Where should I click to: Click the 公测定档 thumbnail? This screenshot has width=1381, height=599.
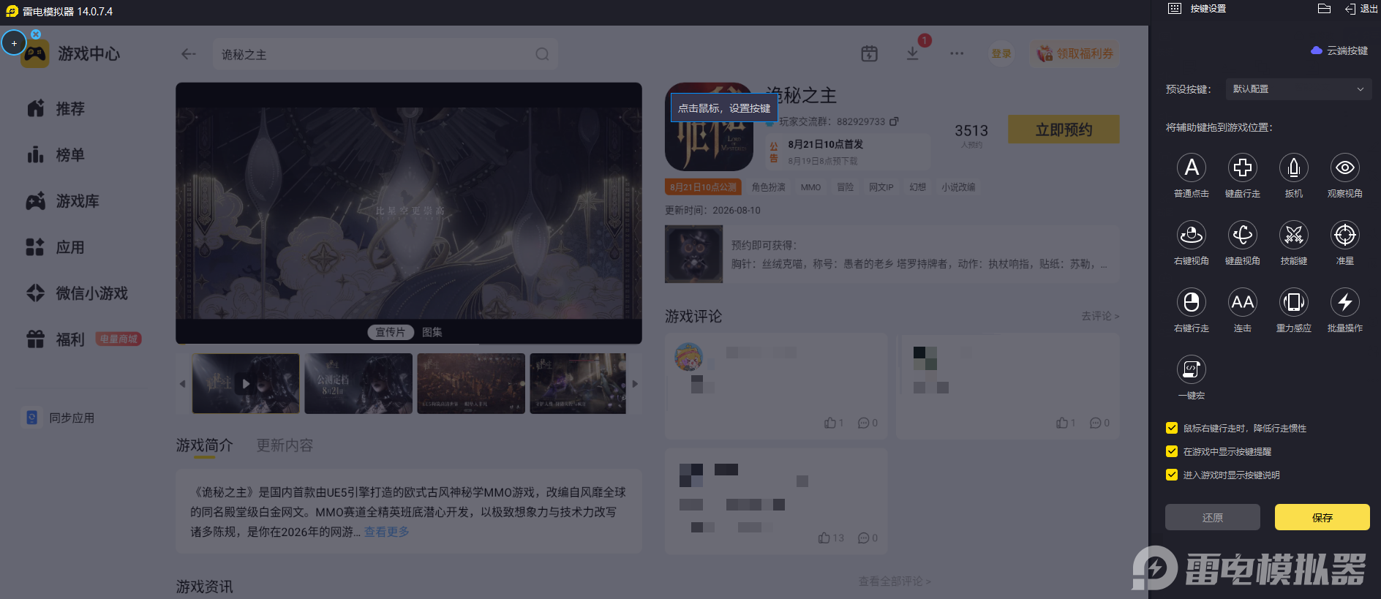[358, 383]
